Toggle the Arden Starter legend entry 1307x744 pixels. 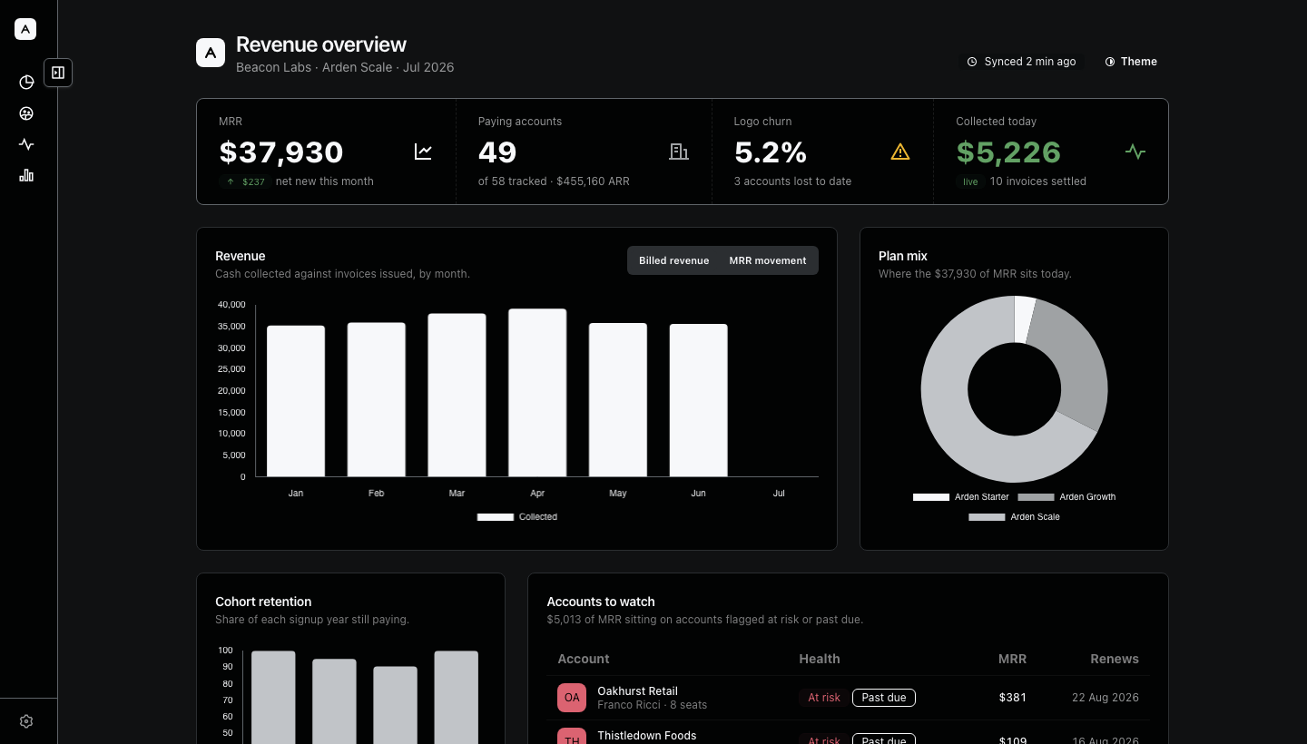coord(961,497)
